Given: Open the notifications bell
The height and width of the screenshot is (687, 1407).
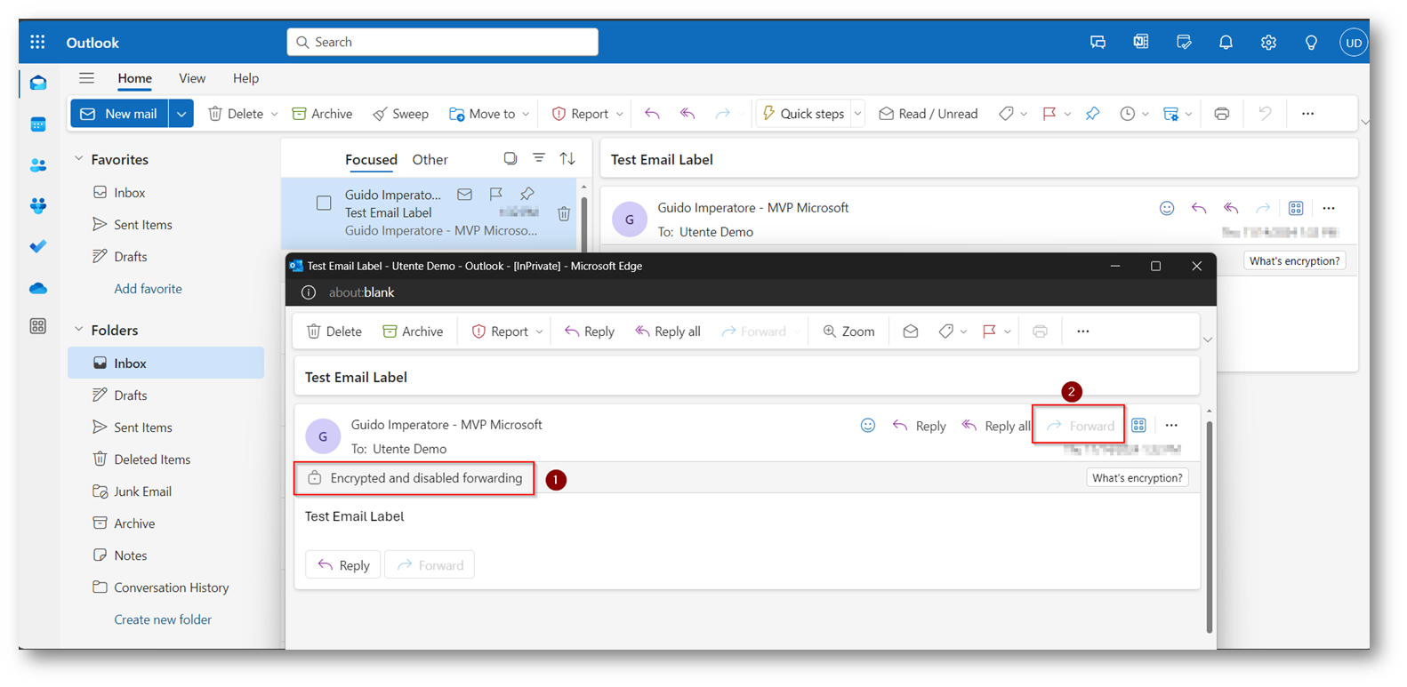Looking at the screenshot, I should (x=1226, y=43).
